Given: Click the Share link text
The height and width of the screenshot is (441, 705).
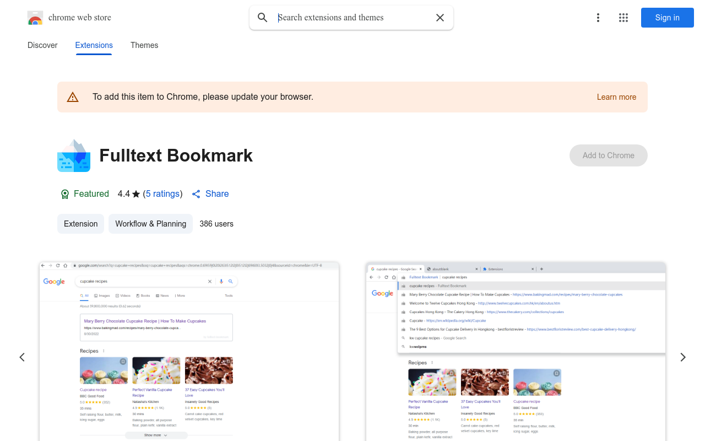Looking at the screenshot, I should coord(217,194).
